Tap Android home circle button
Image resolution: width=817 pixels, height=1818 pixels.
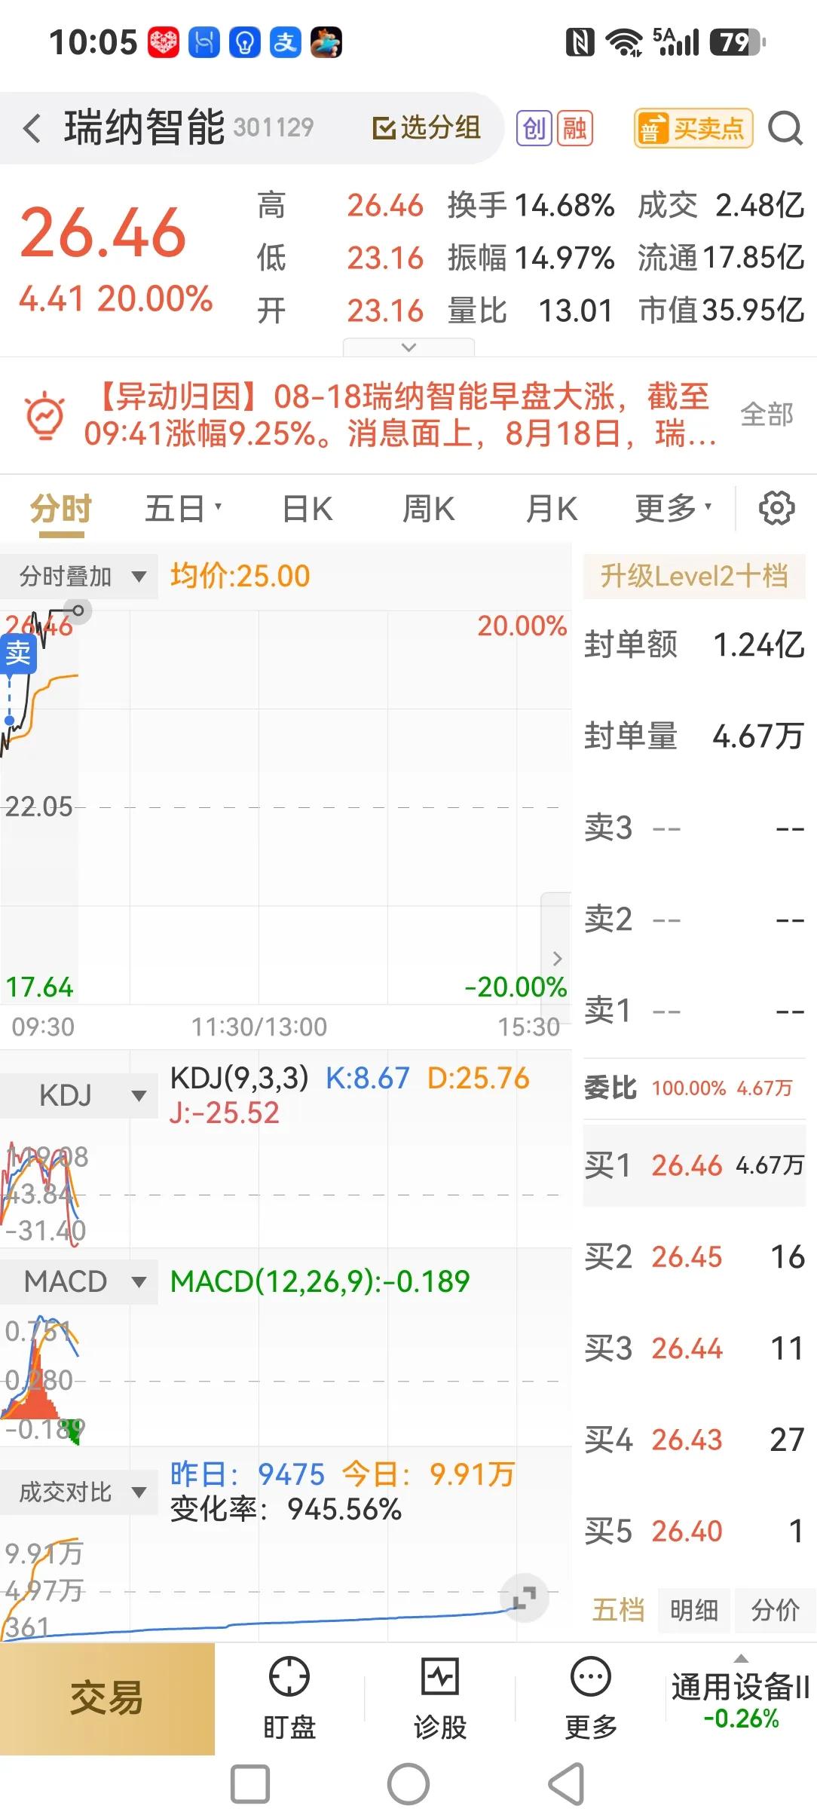click(x=408, y=1784)
